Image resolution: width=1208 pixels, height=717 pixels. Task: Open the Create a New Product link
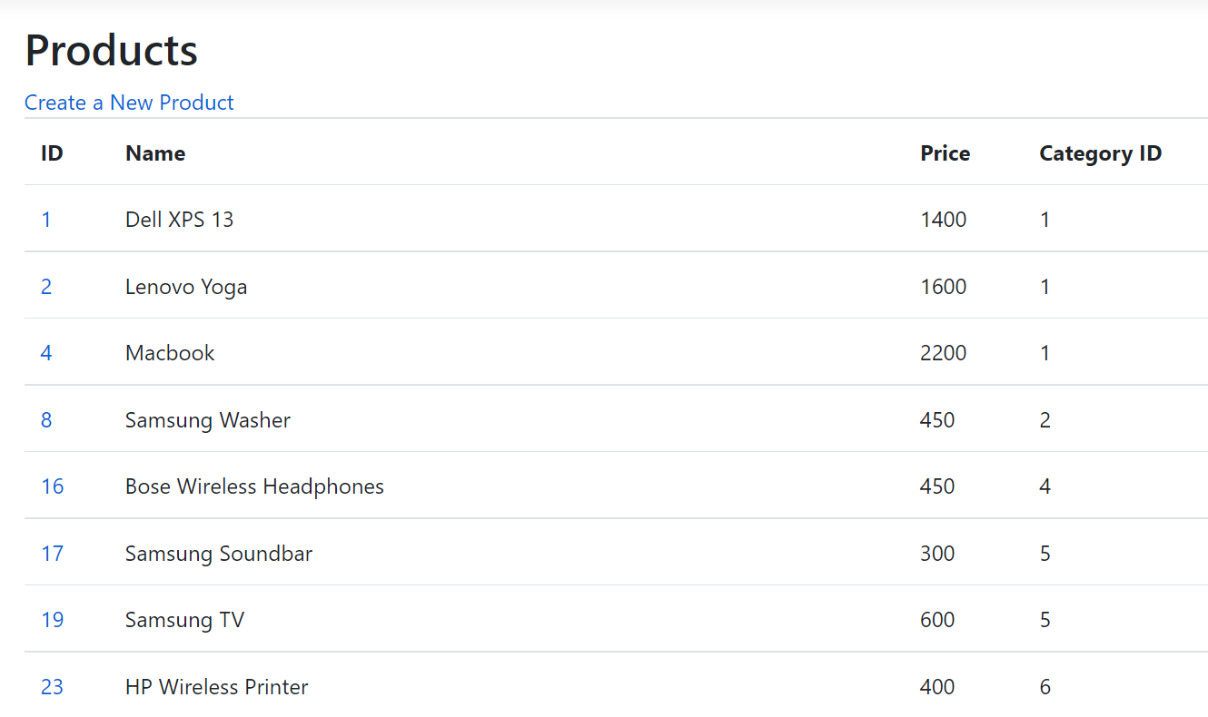pyautogui.click(x=129, y=103)
